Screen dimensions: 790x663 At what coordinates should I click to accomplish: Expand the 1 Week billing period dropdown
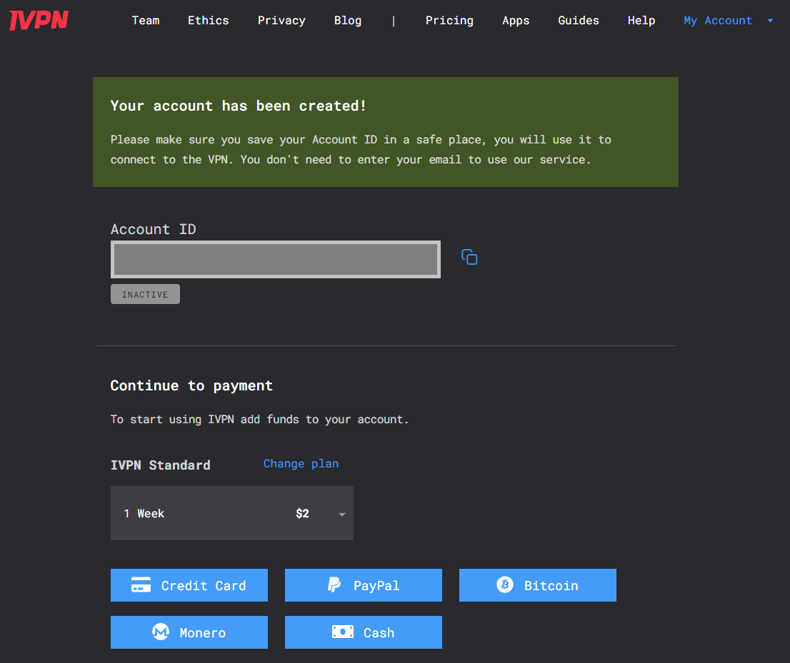(231, 513)
